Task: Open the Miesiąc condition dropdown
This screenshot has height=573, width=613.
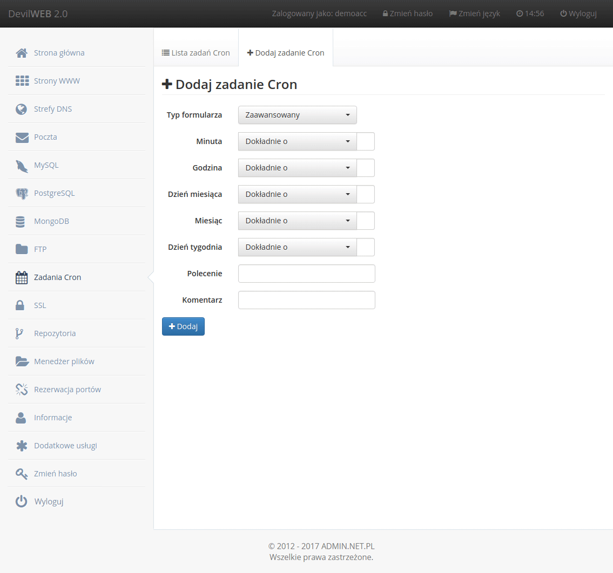Action: coord(297,221)
